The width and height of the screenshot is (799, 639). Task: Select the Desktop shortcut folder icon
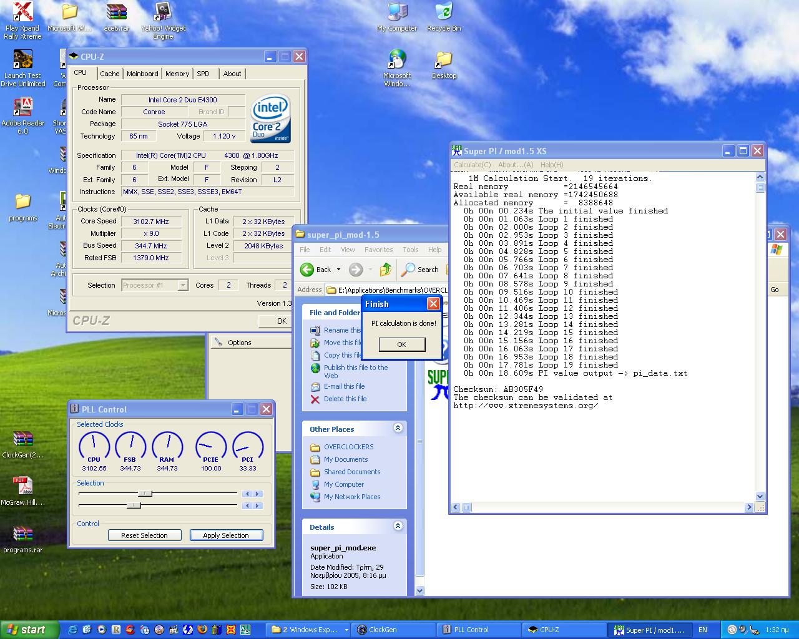[444, 65]
